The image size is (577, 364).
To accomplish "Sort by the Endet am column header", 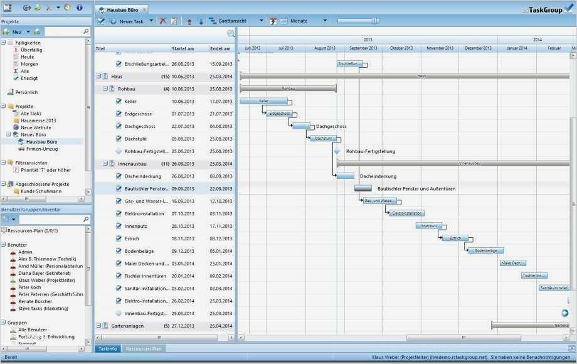I will (221, 48).
